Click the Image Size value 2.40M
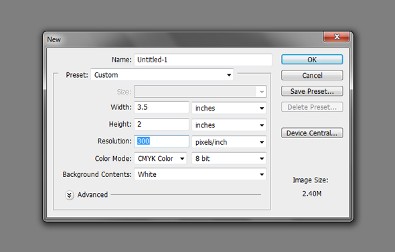The height and width of the screenshot is (252, 395). (312, 194)
